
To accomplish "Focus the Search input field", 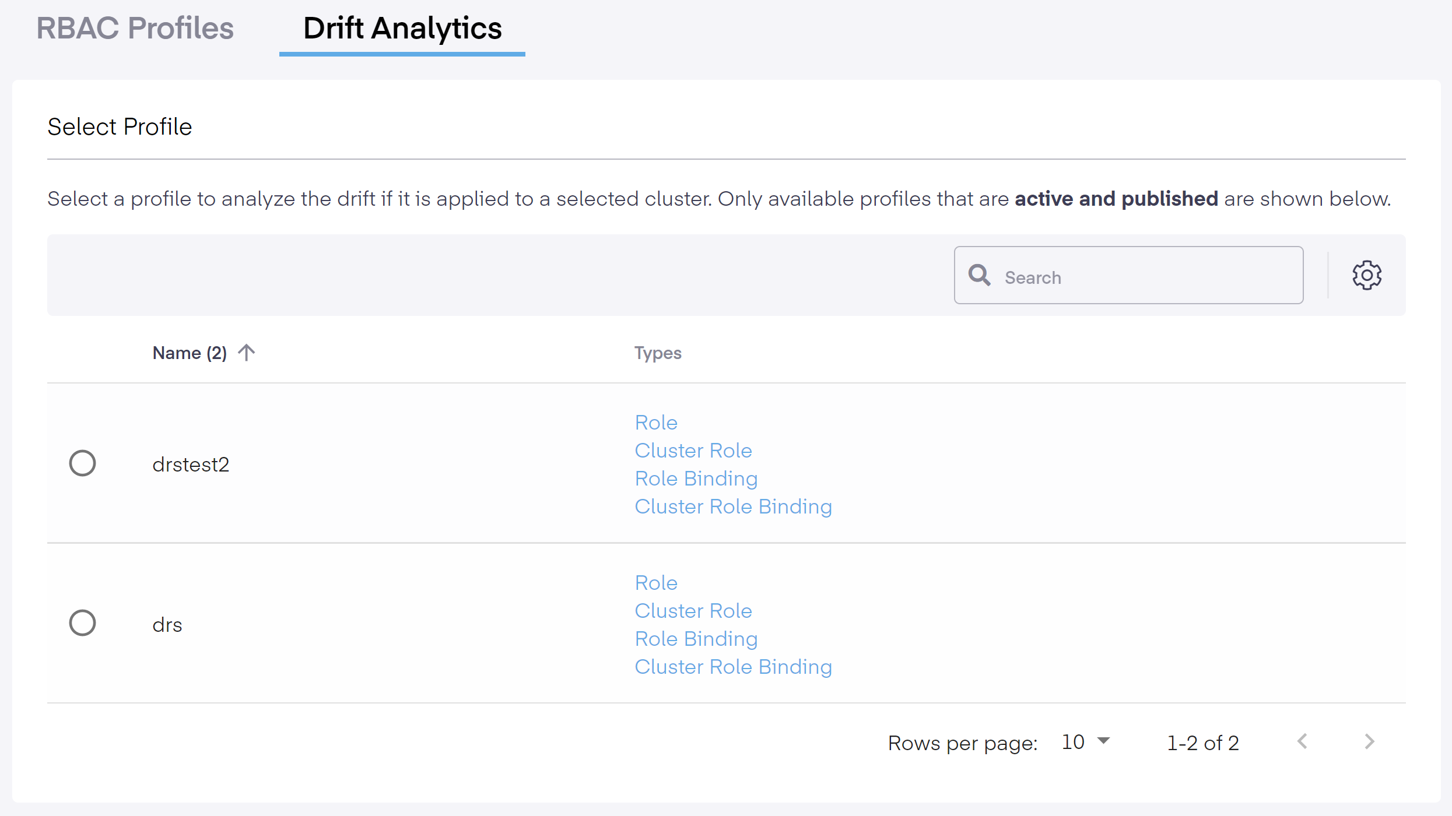I will click(1143, 277).
